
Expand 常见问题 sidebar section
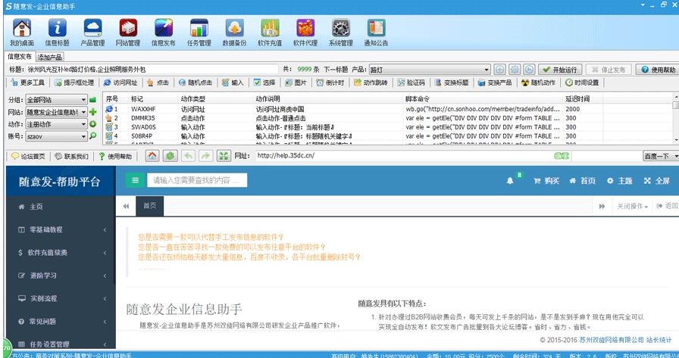click(x=61, y=321)
